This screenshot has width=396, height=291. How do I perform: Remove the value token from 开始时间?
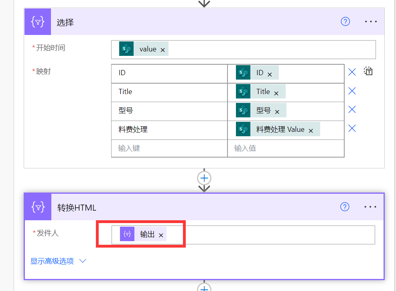pos(163,50)
